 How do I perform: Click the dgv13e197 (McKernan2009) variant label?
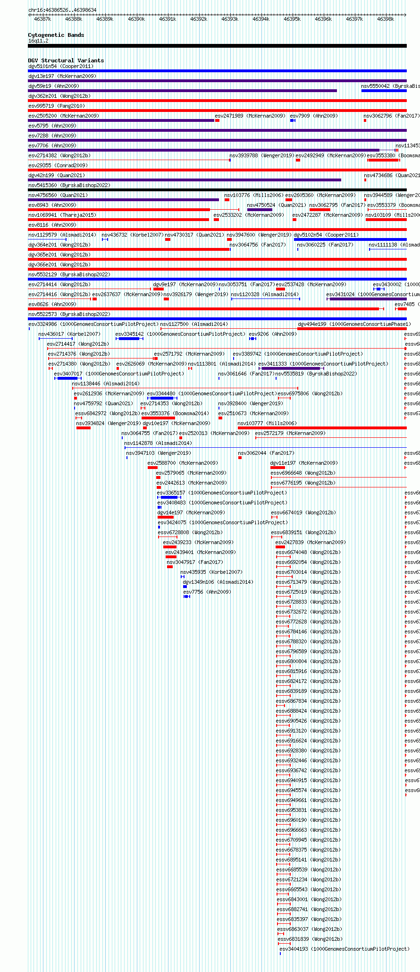click(x=62, y=76)
